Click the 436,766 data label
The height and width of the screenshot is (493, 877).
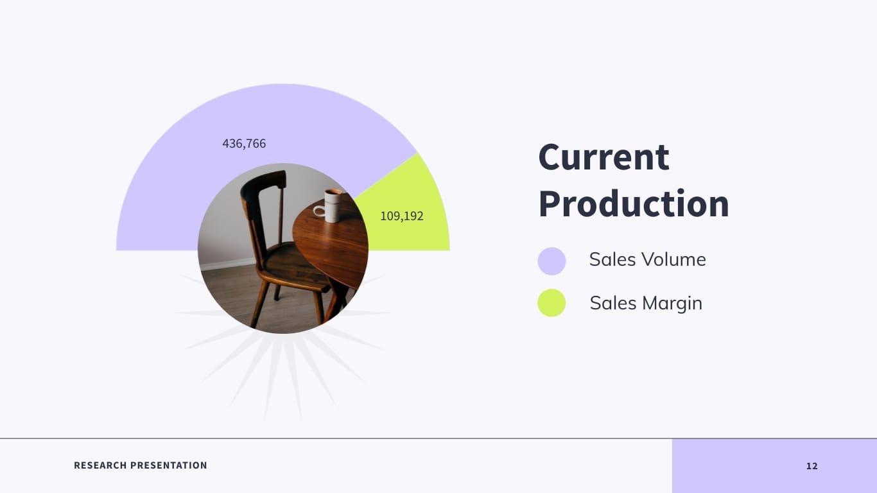pos(244,143)
